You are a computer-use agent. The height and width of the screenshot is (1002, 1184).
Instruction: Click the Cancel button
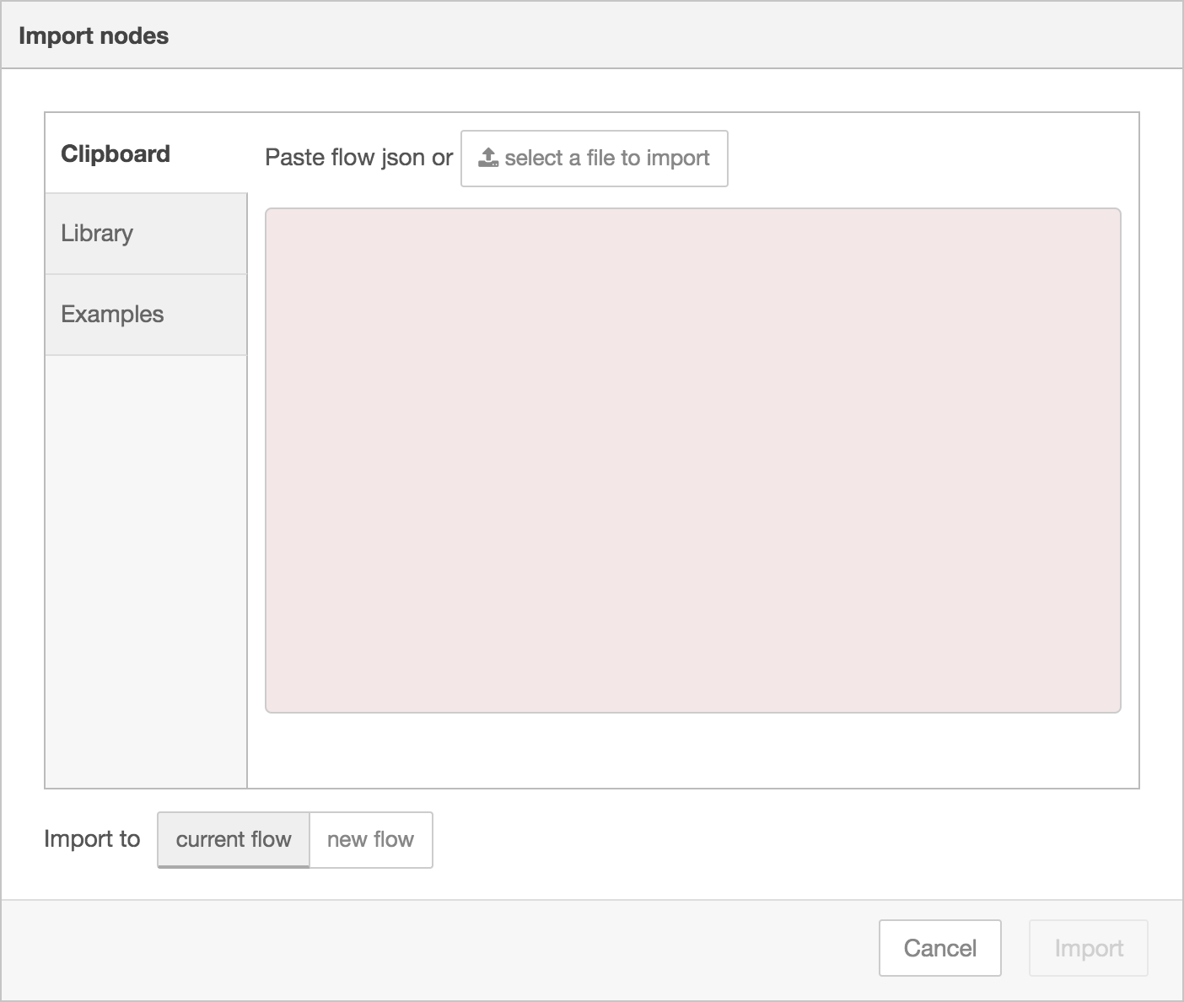click(x=939, y=948)
